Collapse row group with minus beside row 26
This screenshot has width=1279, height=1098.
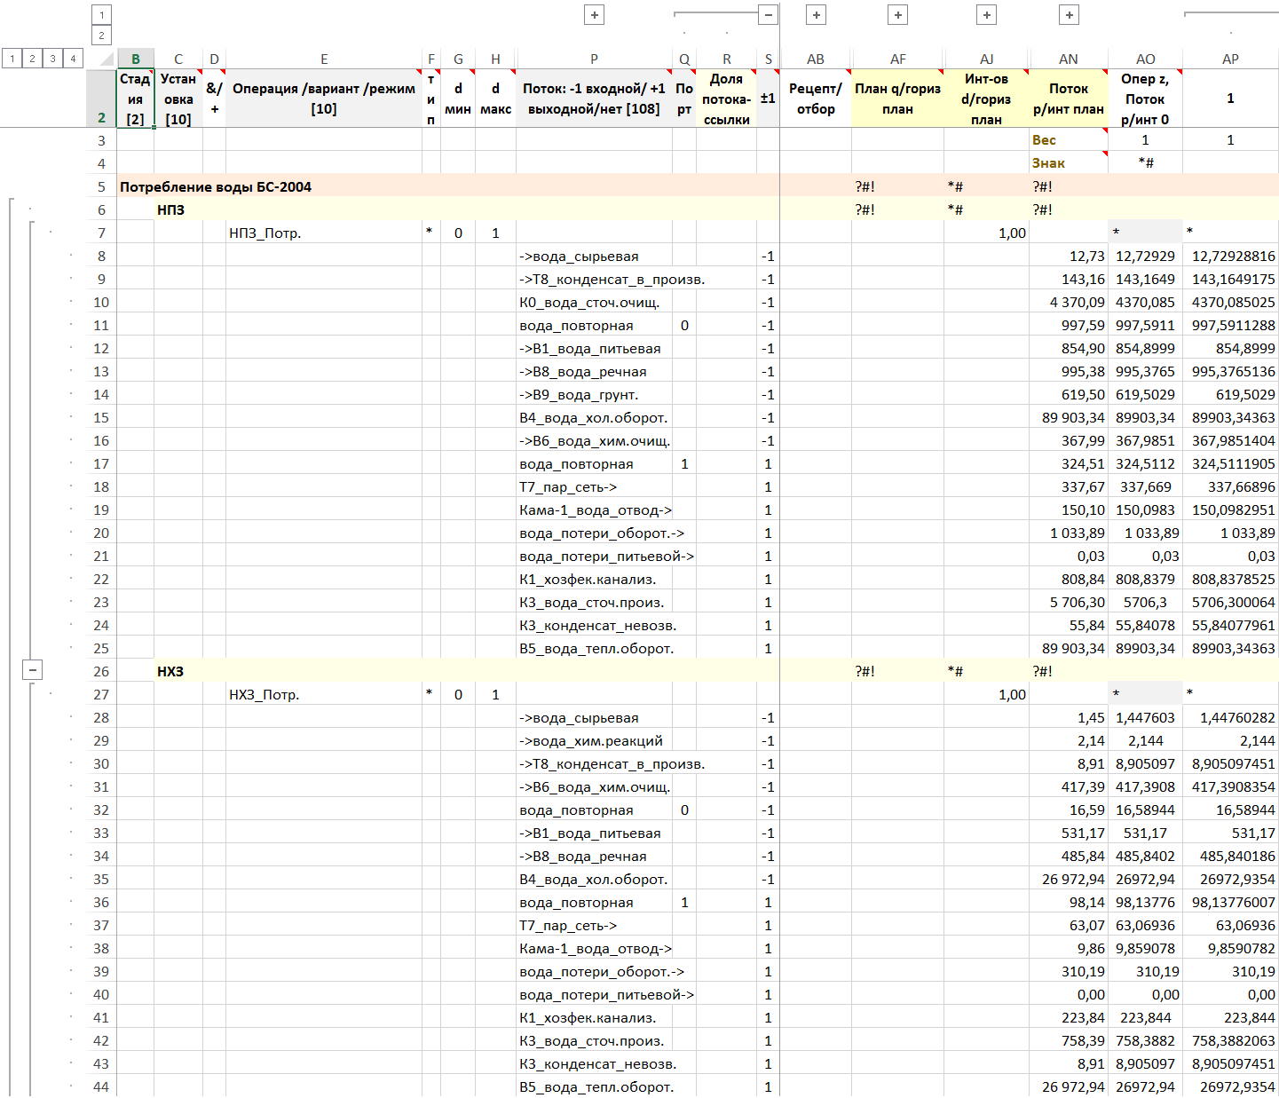click(x=32, y=670)
